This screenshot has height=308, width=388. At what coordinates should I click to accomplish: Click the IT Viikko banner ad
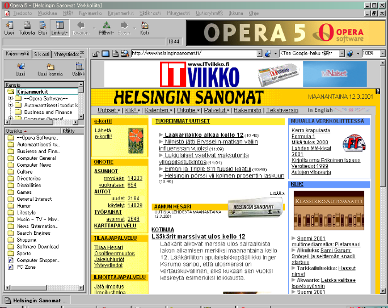tap(204, 74)
